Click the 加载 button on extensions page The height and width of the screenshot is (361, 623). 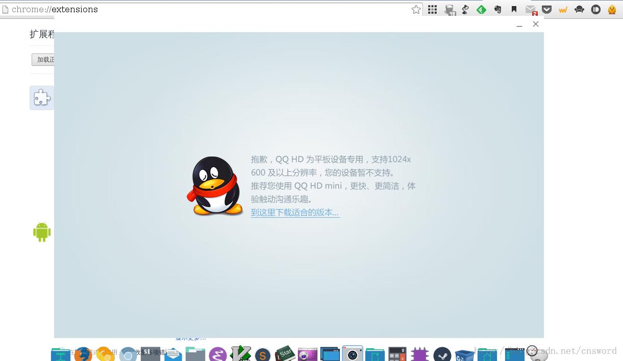[43, 60]
